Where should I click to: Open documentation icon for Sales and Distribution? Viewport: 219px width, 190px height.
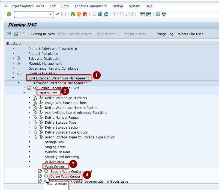(x=19, y=58)
